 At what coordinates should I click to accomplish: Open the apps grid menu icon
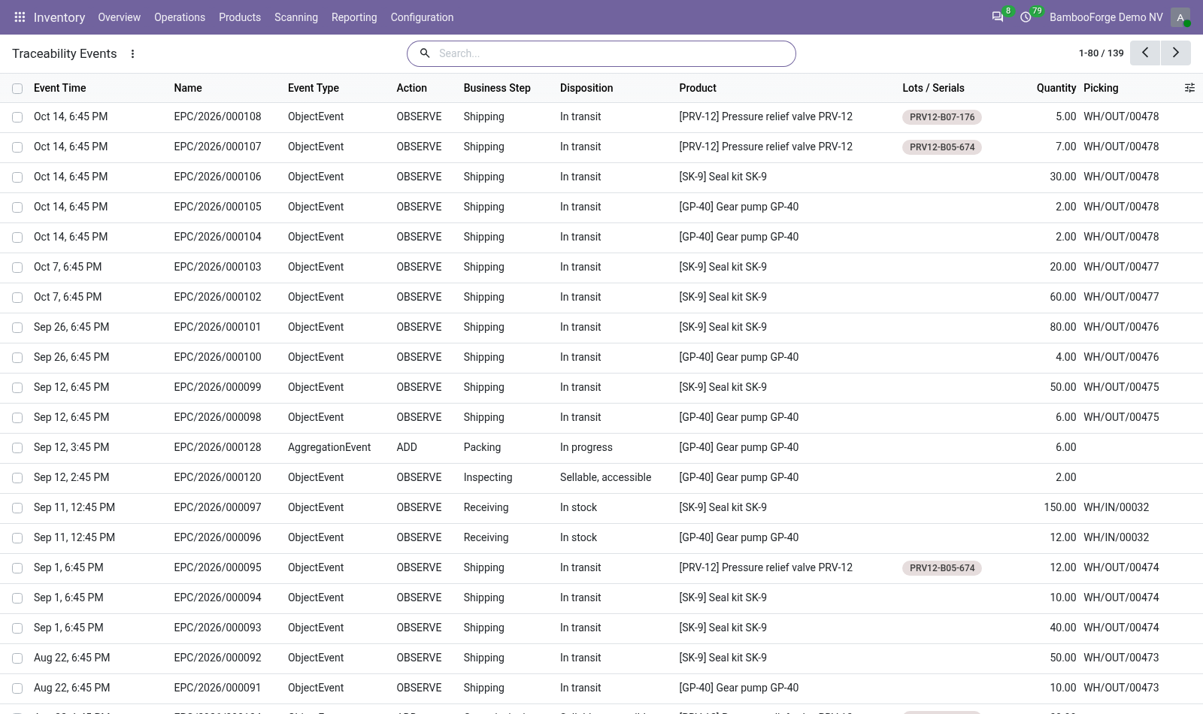(20, 17)
